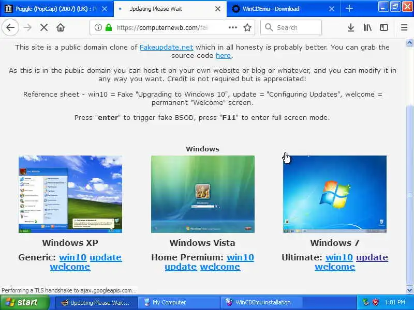Click the scrollbar up arrow
This screenshot has width=414, height=310.
[x=409, y=43]
